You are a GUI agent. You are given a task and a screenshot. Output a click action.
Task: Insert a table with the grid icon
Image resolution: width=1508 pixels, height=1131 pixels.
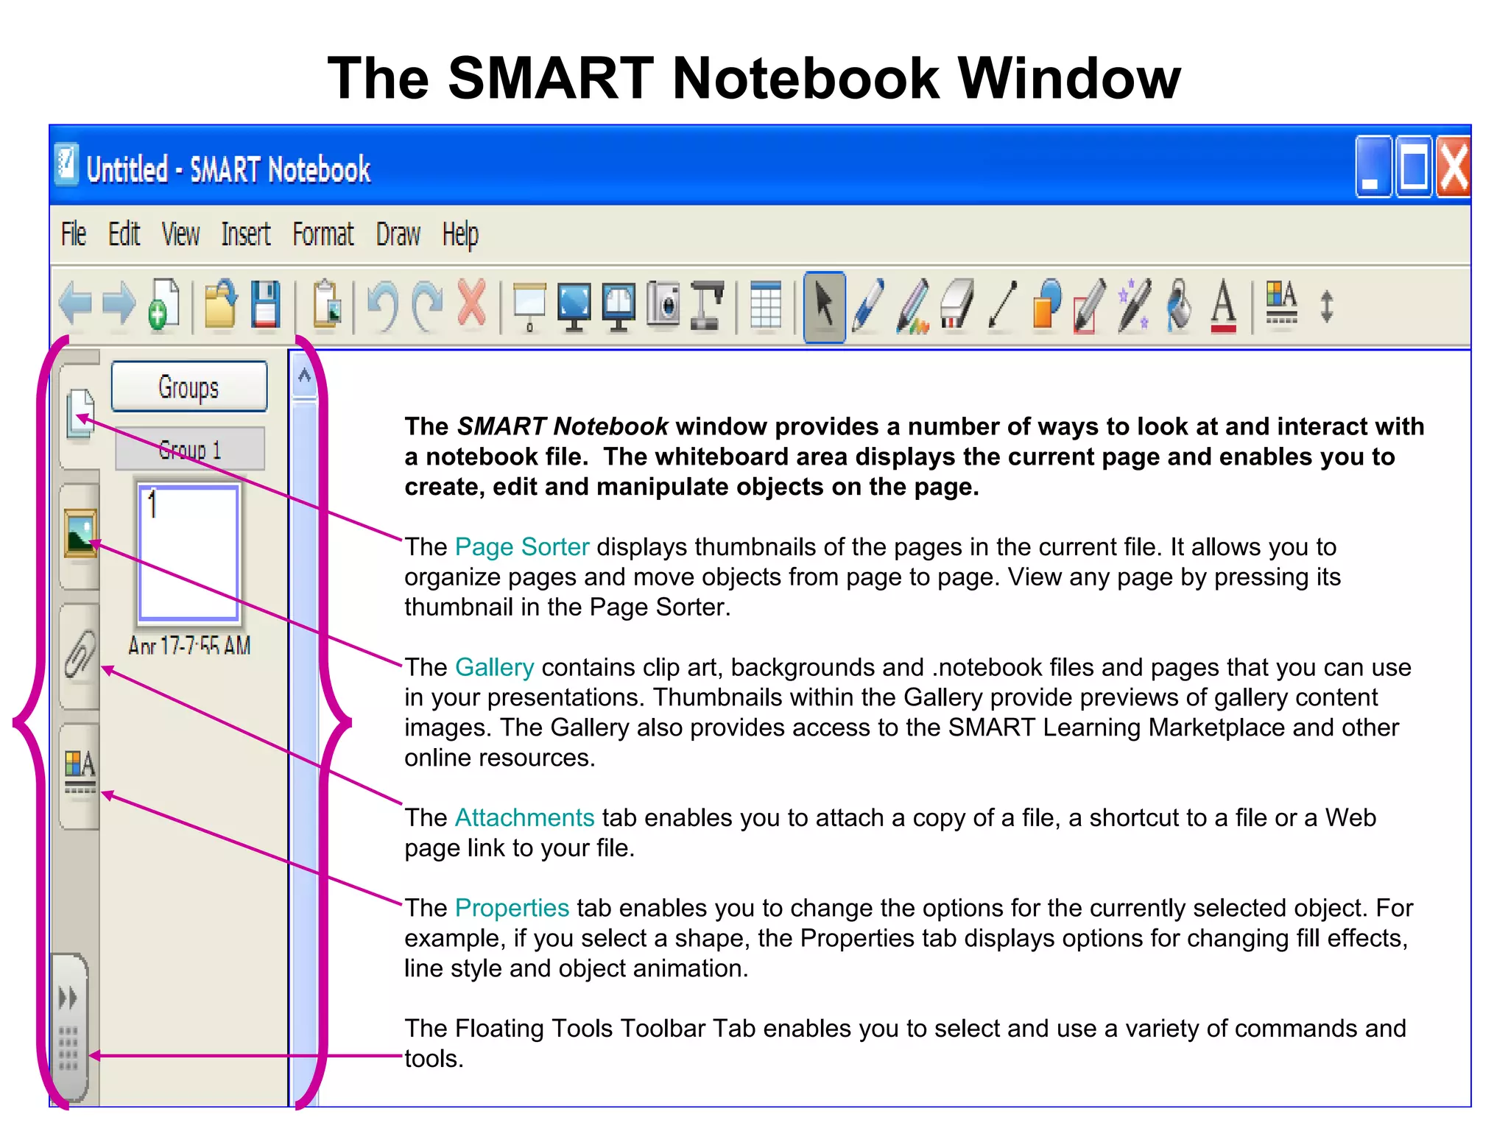766,304
